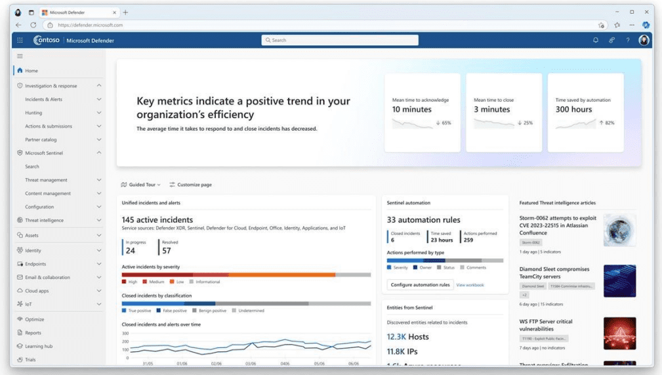Viewport: 662px width, 375px height.
Task: Click the orange Low severity bar segment
Action: [x=281, y=275]
